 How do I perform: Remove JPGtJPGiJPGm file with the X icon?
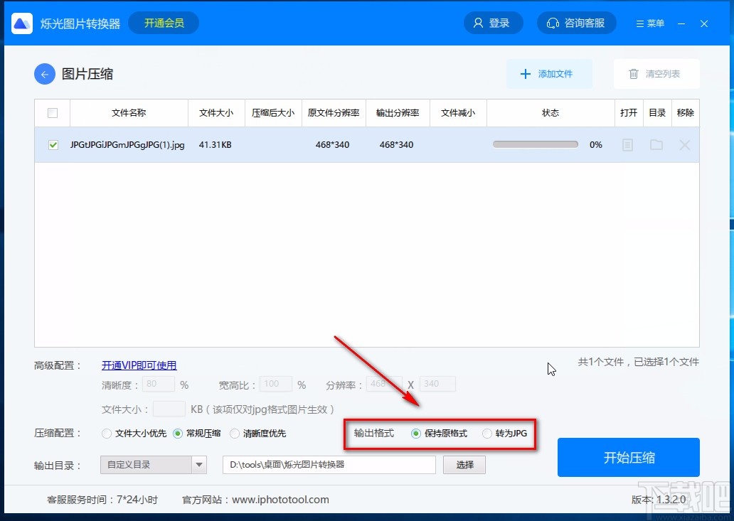(x=685, y=145)
